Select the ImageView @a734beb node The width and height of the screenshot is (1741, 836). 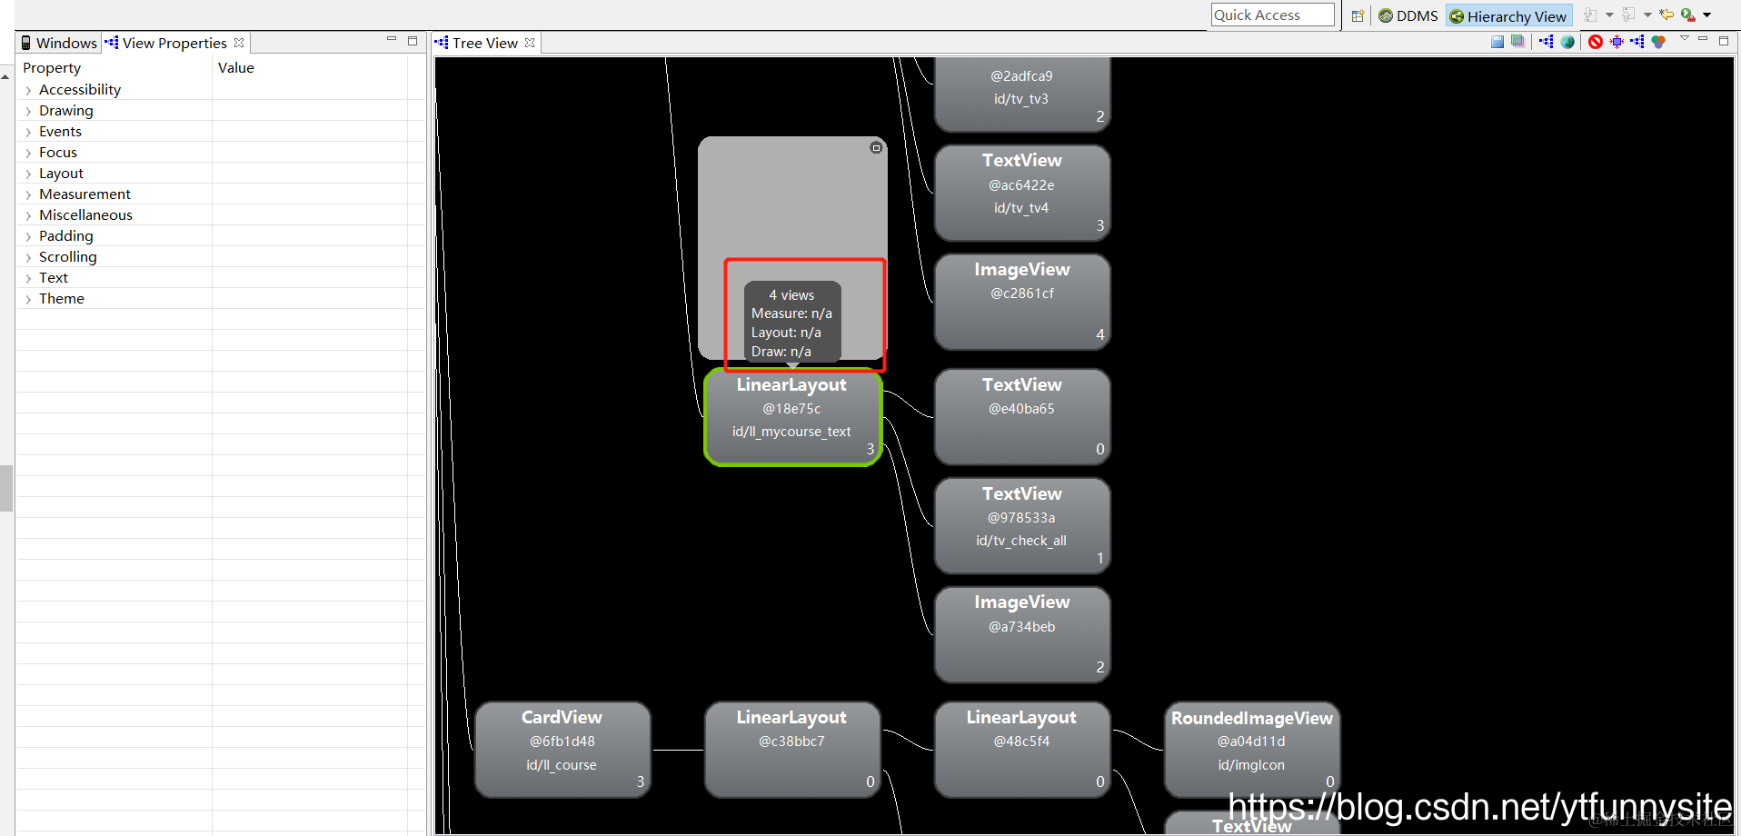pyautogui.click(x=1022, y=634)
